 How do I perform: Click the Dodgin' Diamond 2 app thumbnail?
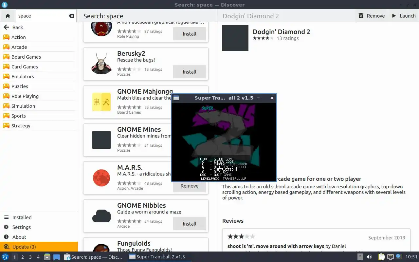click(235, 38)
